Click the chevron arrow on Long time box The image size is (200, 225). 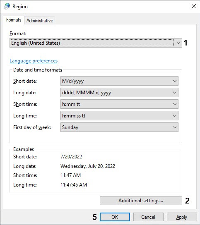tap(175, 116)
